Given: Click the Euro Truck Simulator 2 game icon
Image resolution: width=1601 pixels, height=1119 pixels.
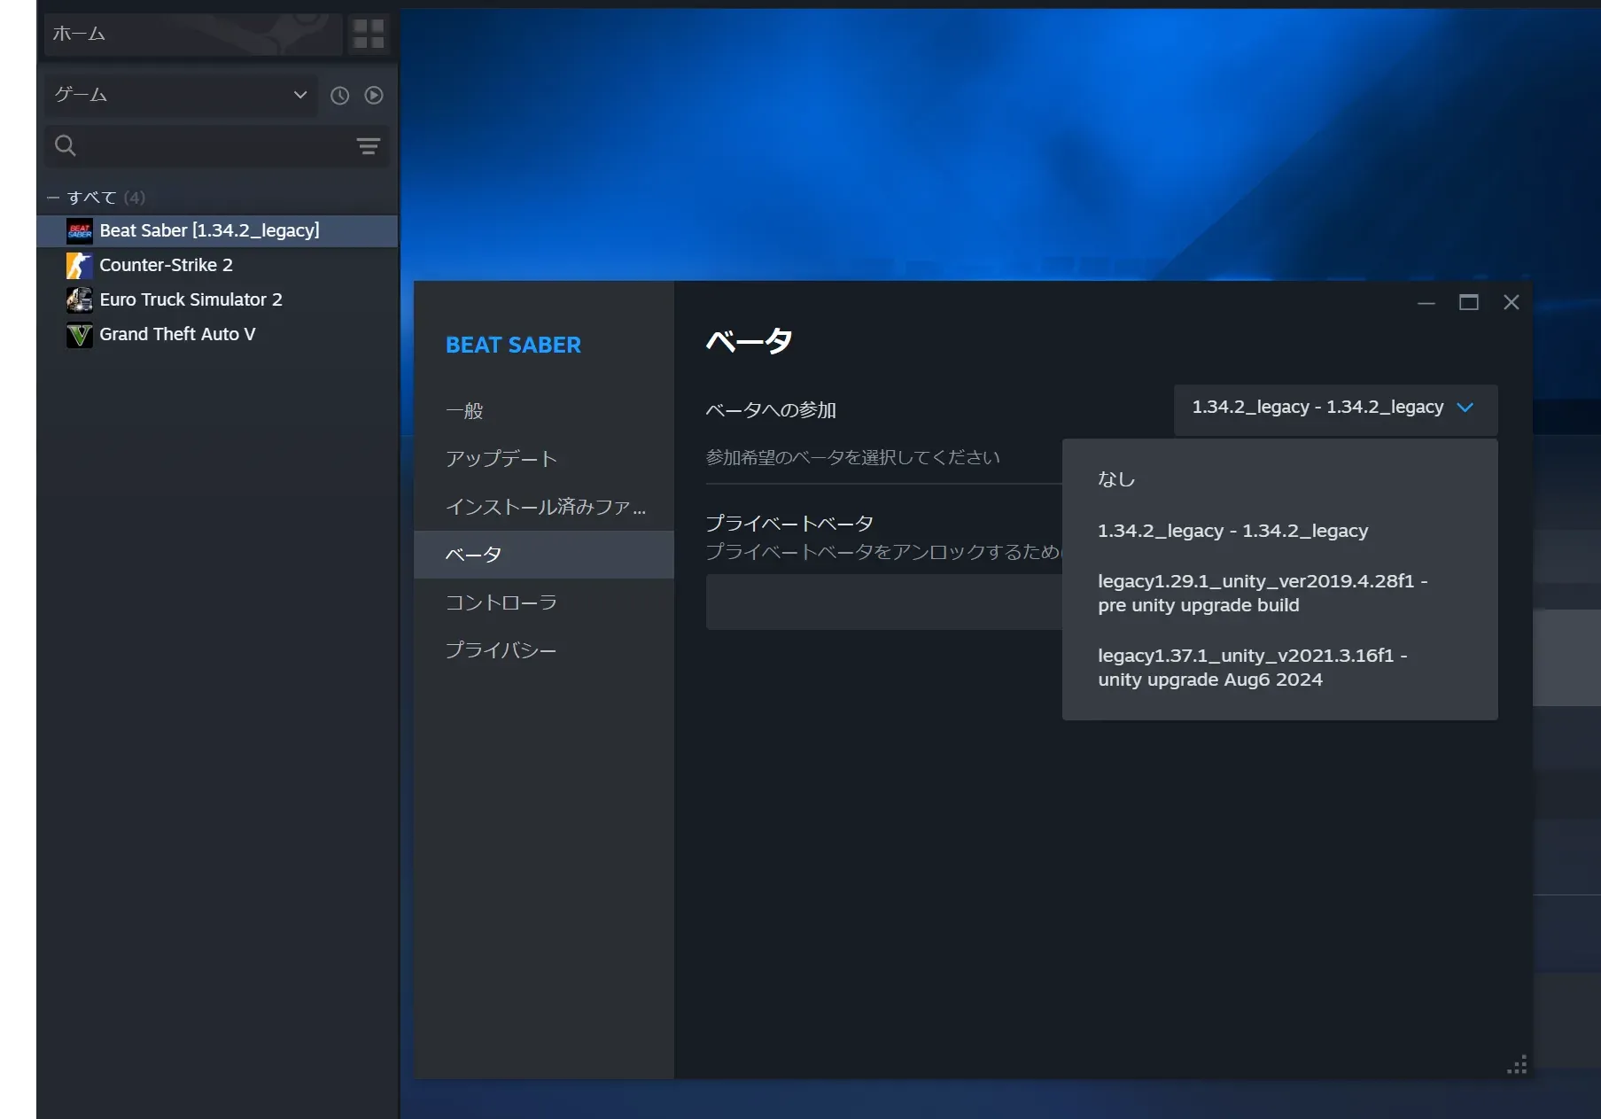Looking at the screenshot, I should [79, 299].
